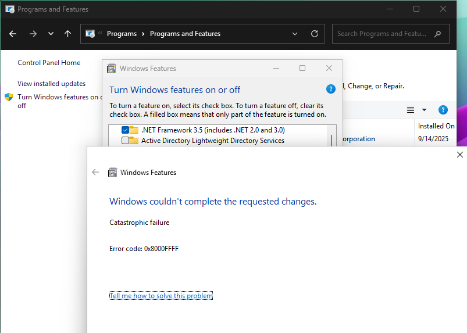
Task: Click Windows Features icon in error dialog
Action: [x=113, y=172]
